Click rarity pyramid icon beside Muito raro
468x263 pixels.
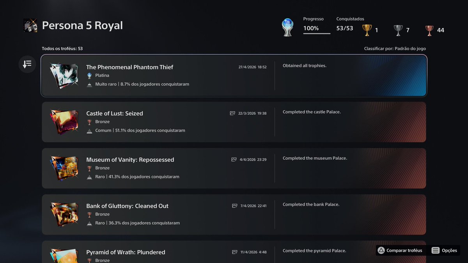click(89, 84)
